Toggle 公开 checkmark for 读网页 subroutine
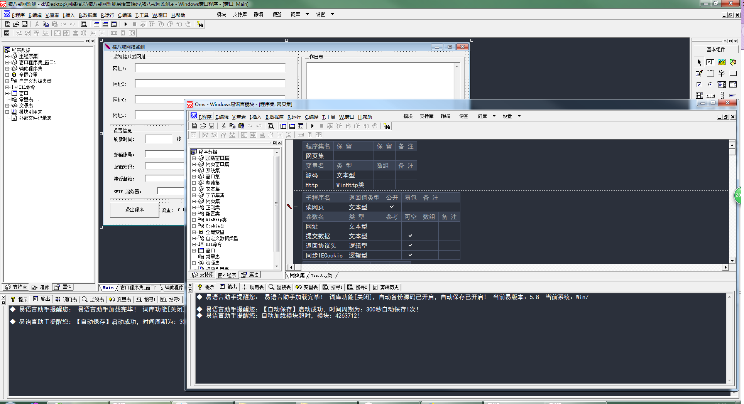This screenshot has width=744, height=404. click(392, 207)
